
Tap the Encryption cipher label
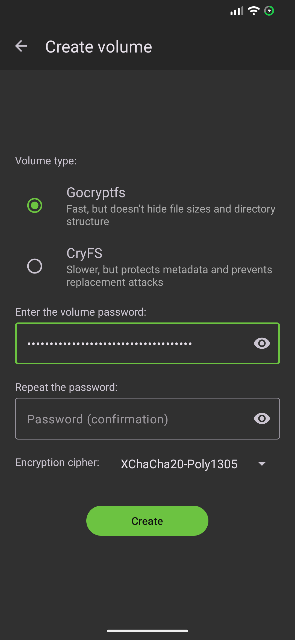coord(57,462)
